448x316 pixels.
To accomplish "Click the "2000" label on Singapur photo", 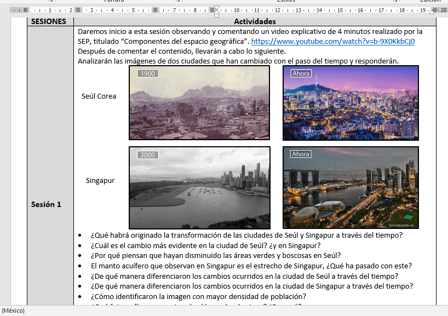I will click(148, 155).
